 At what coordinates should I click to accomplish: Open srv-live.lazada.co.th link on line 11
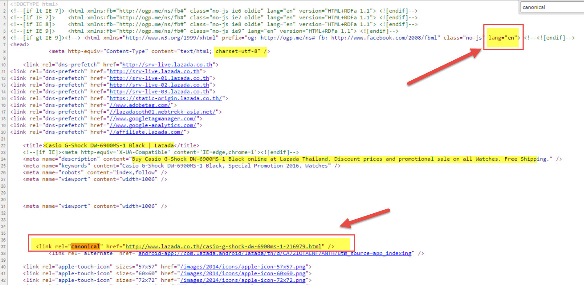[154, 71]
